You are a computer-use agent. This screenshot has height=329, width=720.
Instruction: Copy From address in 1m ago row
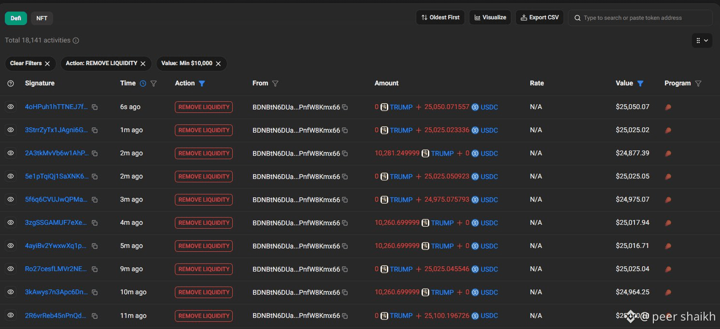[x=345, y=130]
